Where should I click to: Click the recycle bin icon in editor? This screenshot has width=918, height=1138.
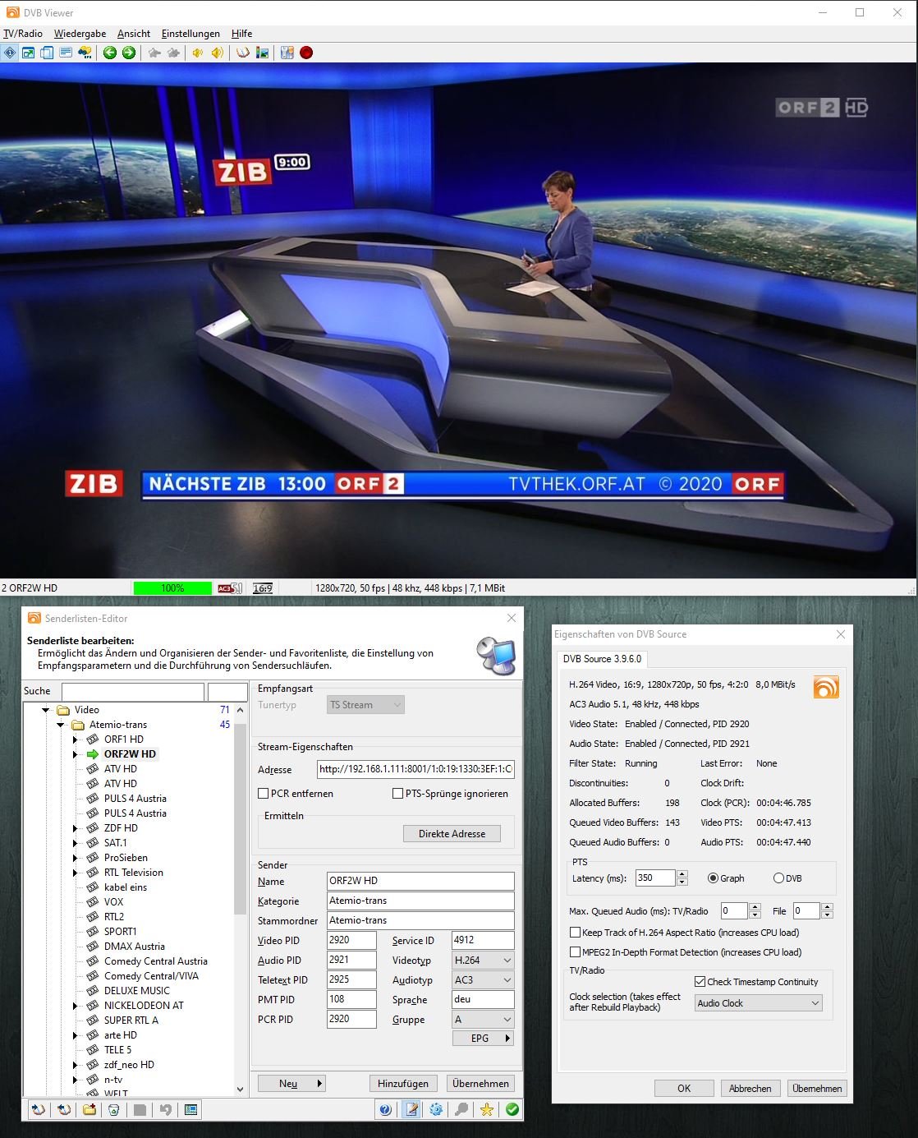tap(114, 1110)
